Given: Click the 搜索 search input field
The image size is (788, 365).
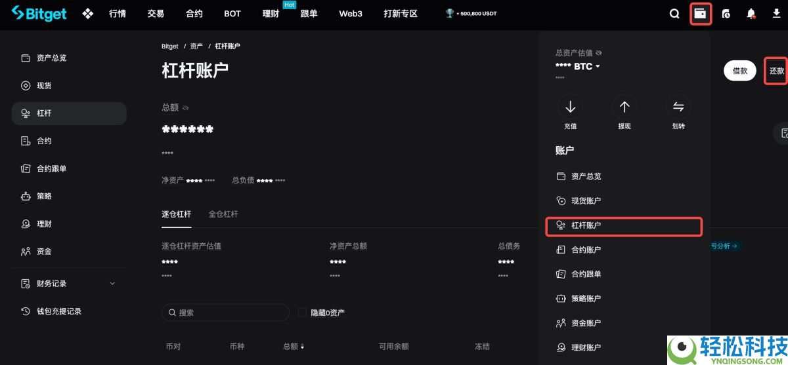Looking at the screenshot, I should (x=225, y=313).
